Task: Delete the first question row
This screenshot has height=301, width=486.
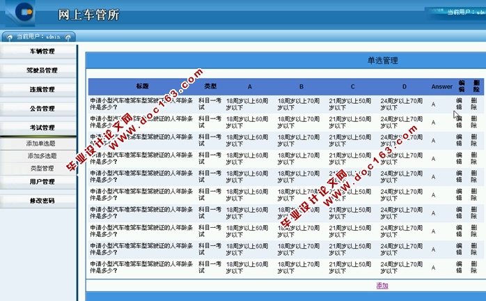Action: click(474, 104)
